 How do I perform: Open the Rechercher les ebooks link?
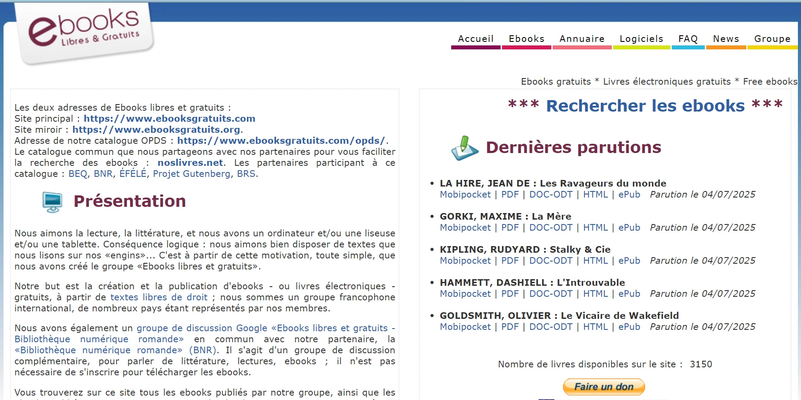click(x=645, y=106)
